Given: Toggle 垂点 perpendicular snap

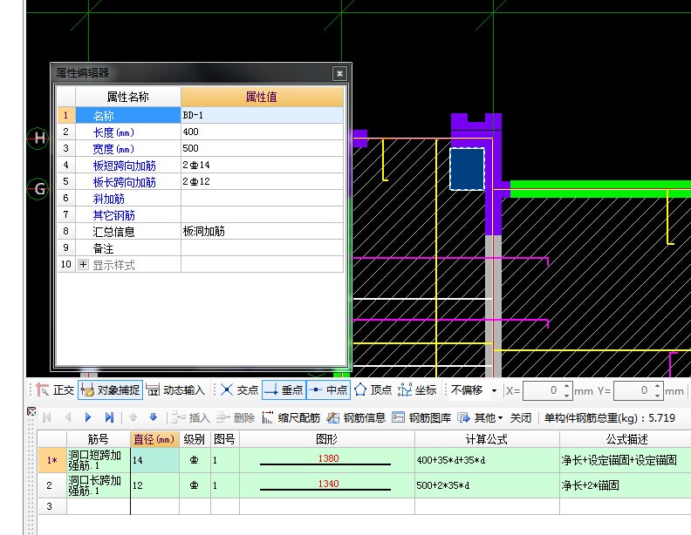Looking at the screenshot, I should coord(284,389).
